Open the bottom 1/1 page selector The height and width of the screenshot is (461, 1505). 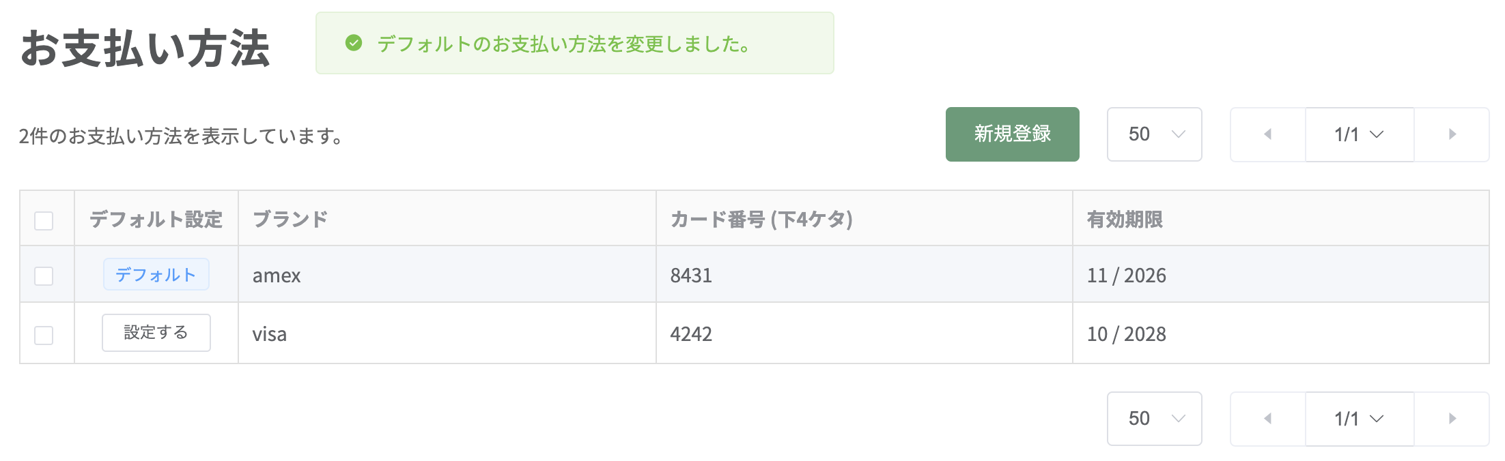[1360, 419]
